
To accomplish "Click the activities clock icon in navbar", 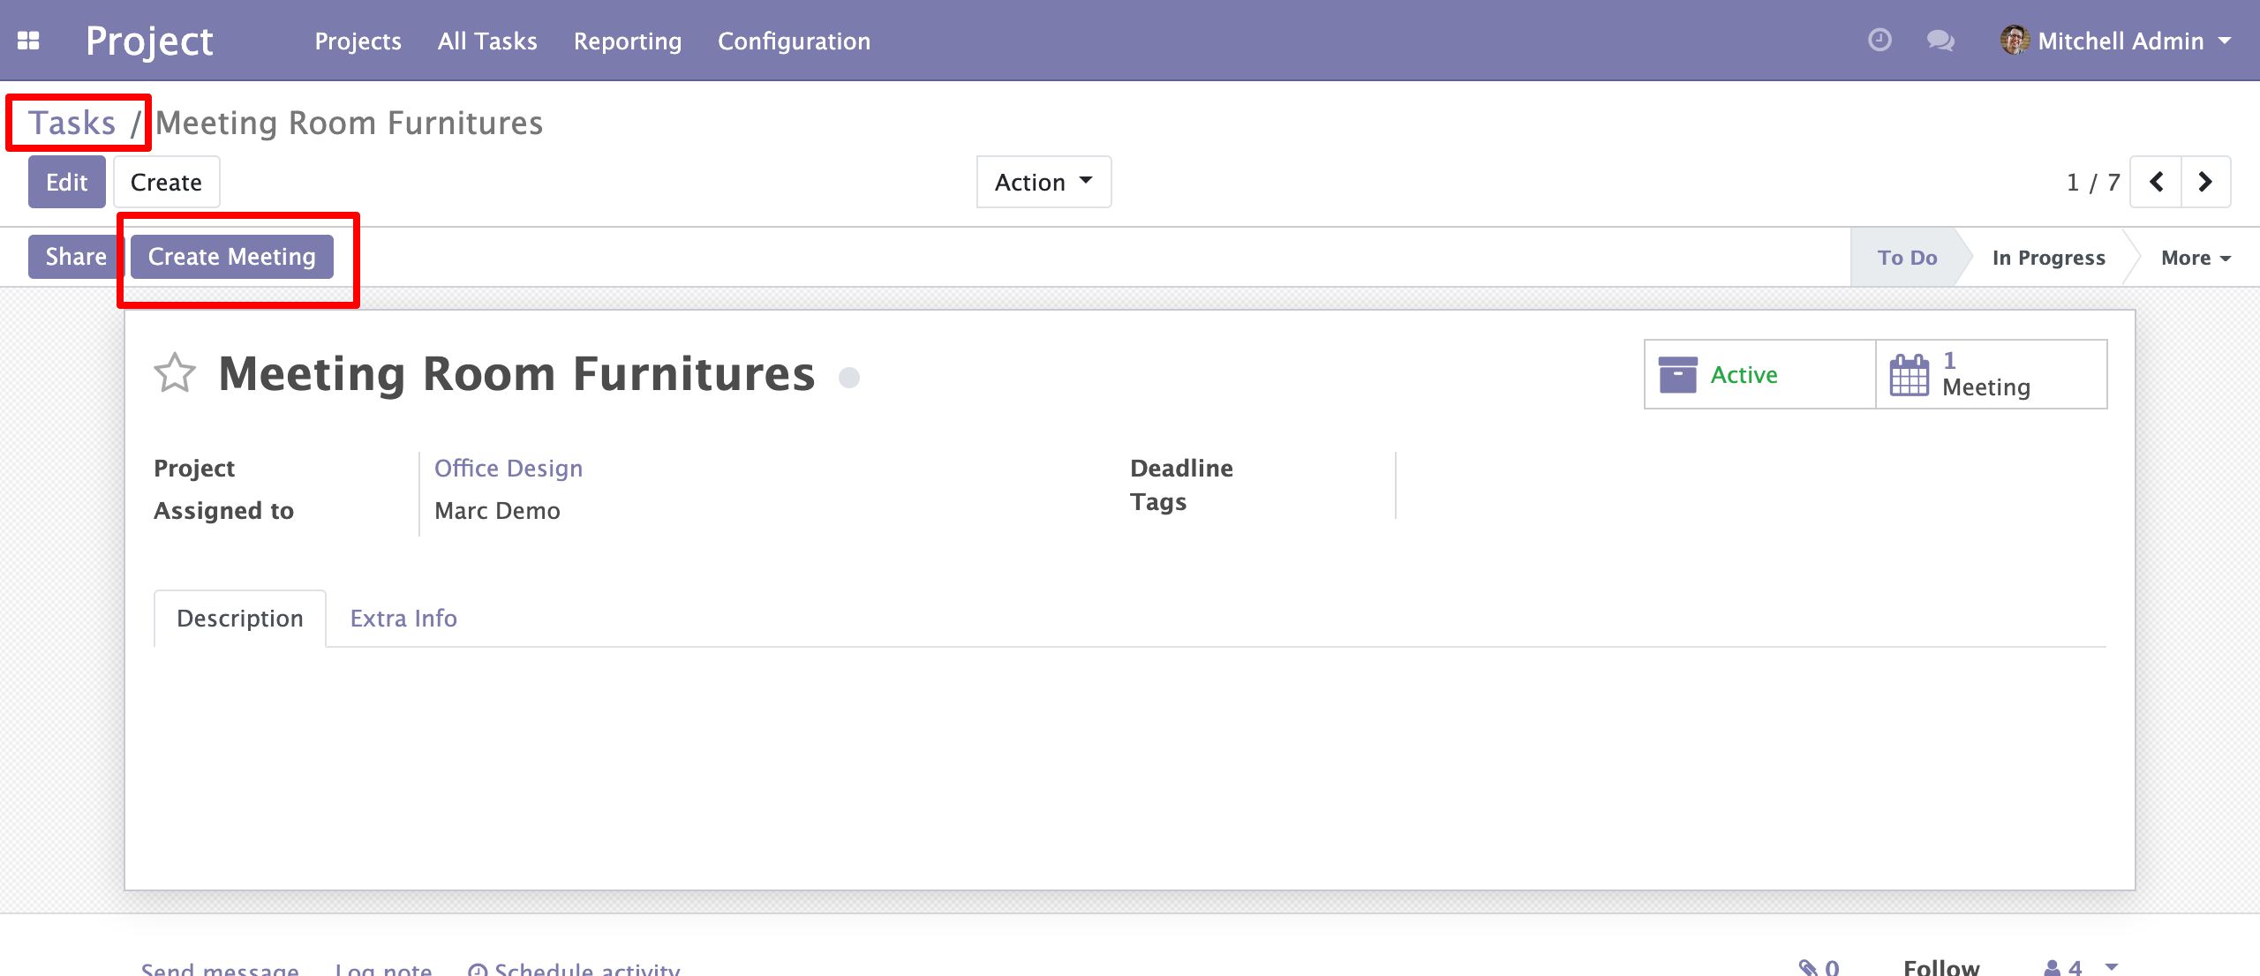I will click(1880, 41).
